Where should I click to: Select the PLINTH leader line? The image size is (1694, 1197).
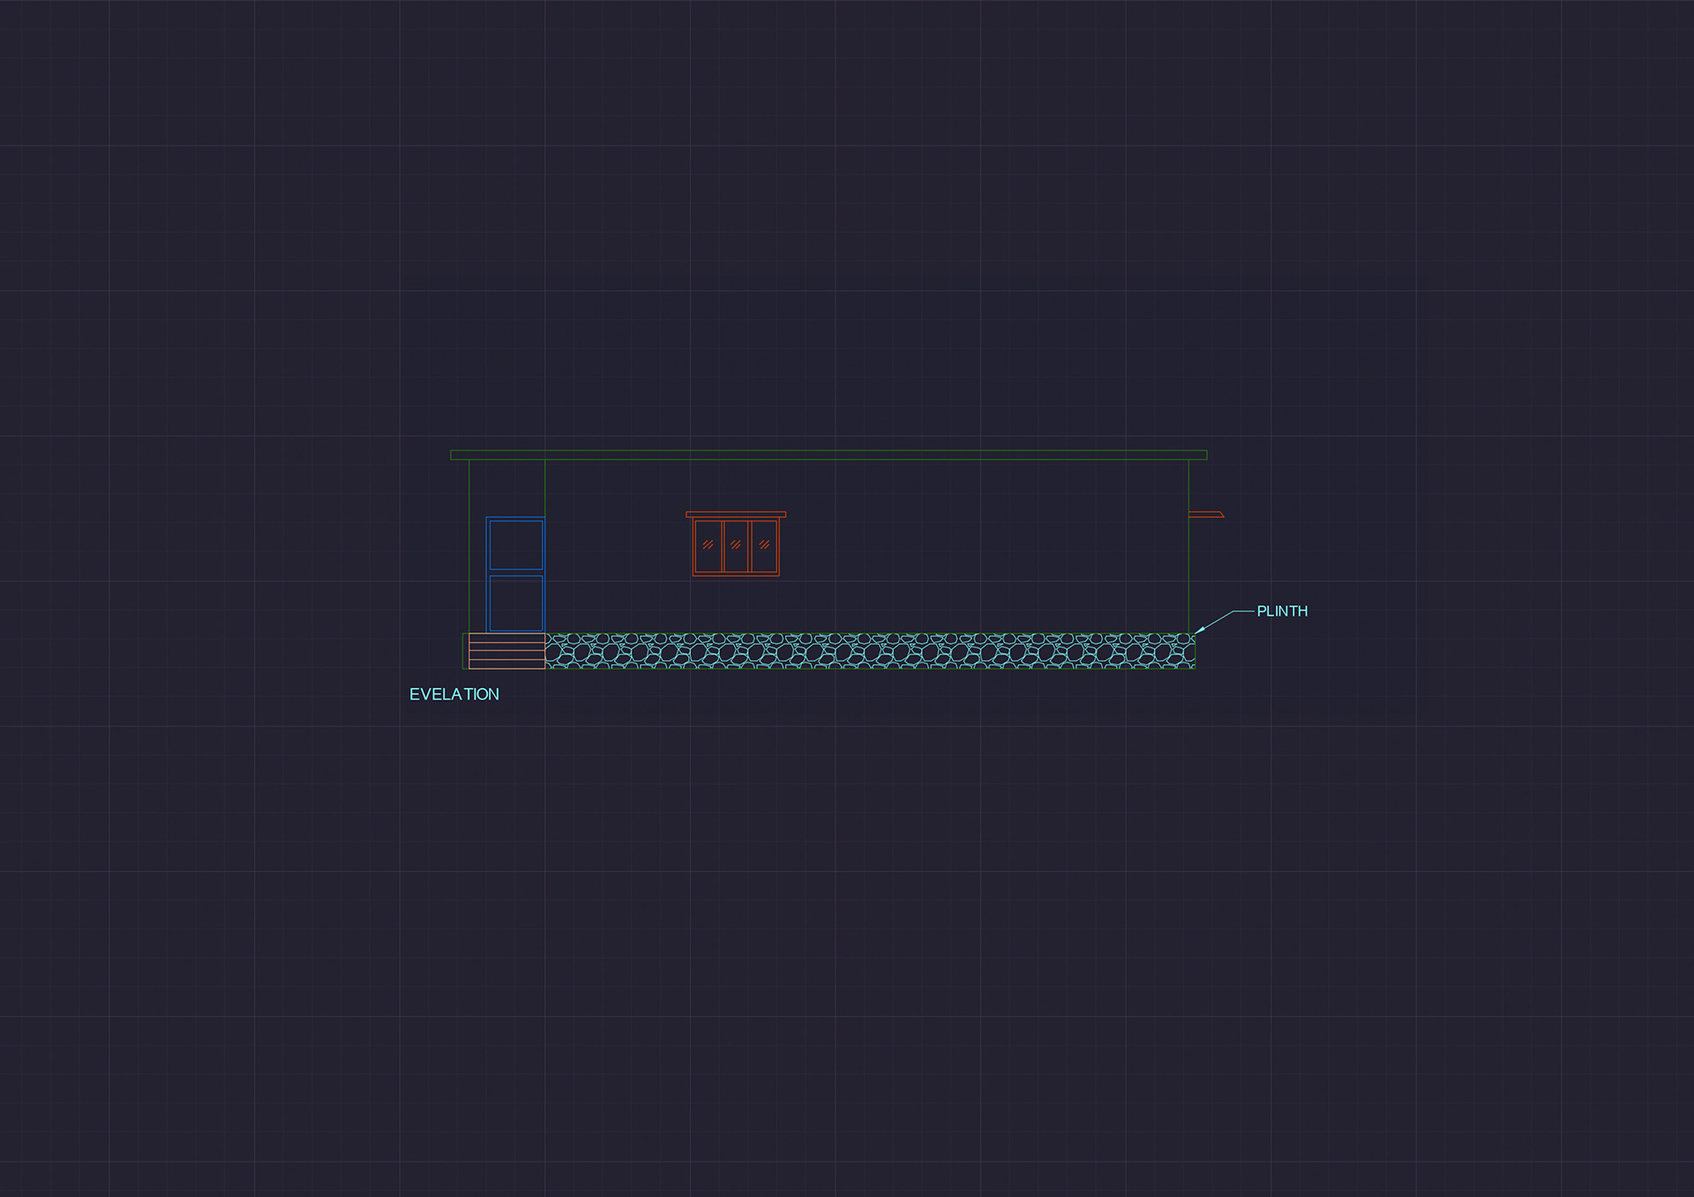coord(1219,618)
